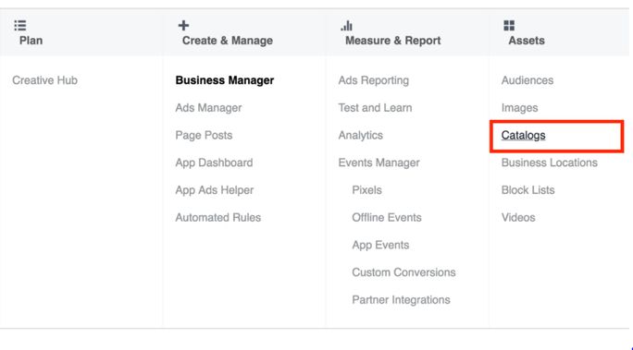Open Audiences under Assets

tap(527, 80)
